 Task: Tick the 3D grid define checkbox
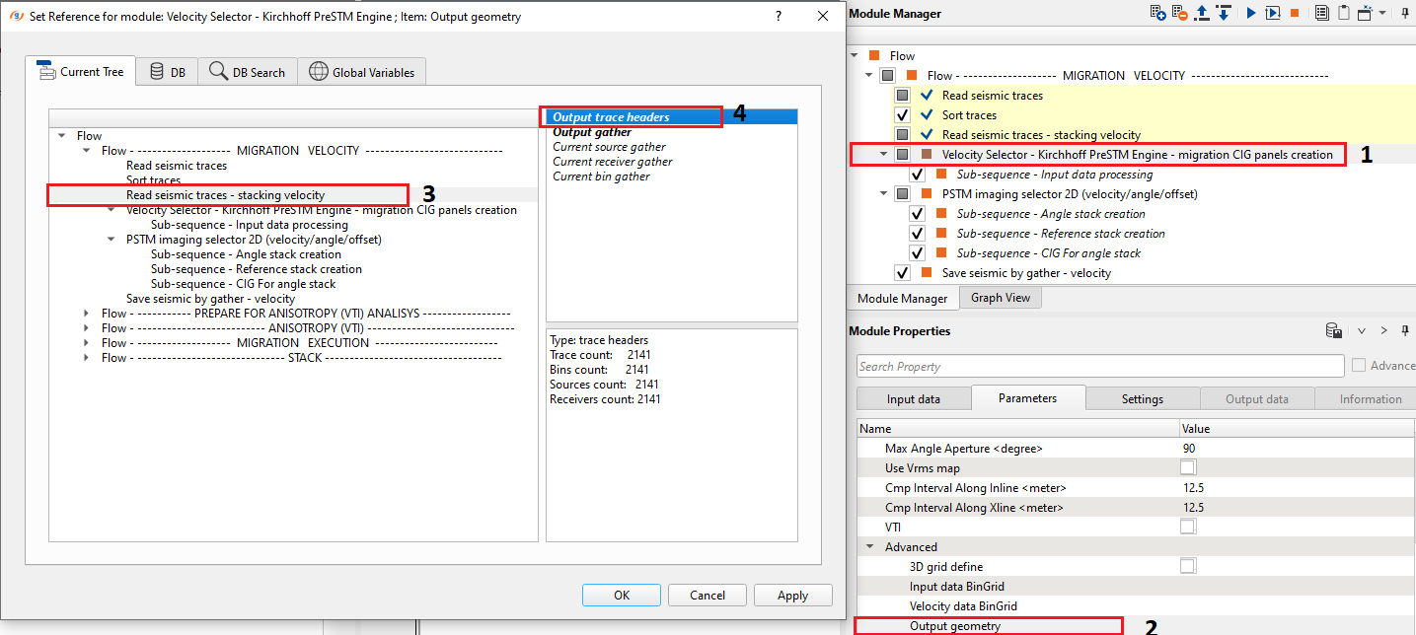coord(1188,566)
